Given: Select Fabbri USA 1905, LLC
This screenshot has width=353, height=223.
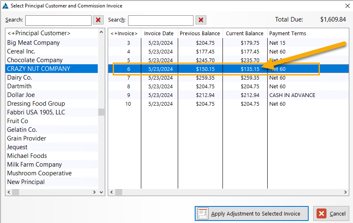Looking at the screenshot, I should click(x=52, y=112).
